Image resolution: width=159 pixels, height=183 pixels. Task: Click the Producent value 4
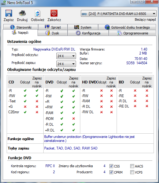coord(104,172)
